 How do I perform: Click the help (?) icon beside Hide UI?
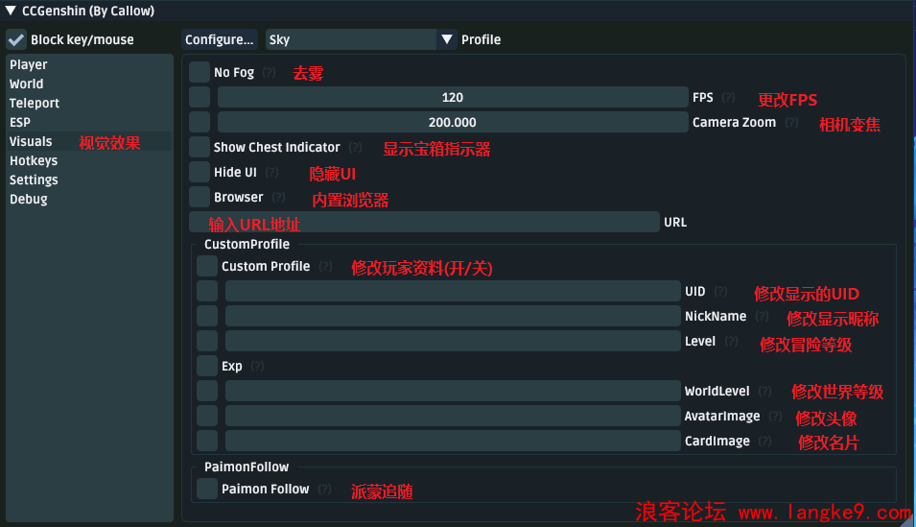tap(271, 173)
